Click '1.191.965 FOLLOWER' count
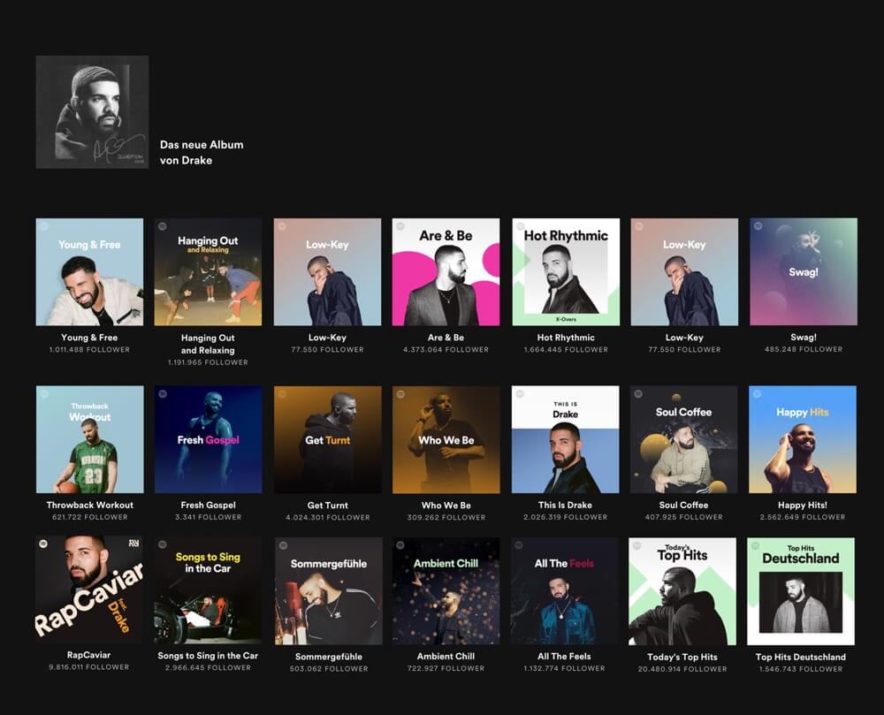 208,362
